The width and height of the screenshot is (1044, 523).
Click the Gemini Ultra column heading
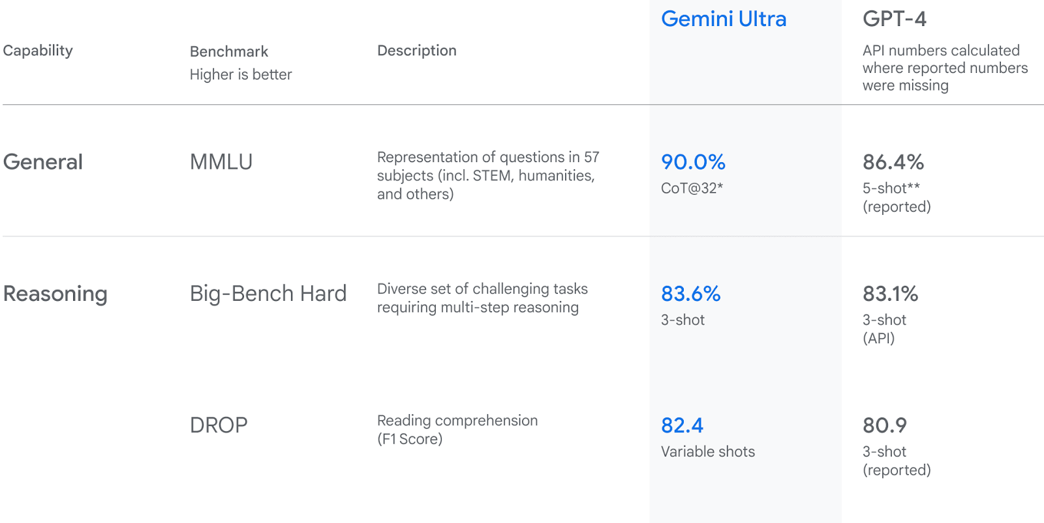(x=724, y=19)
